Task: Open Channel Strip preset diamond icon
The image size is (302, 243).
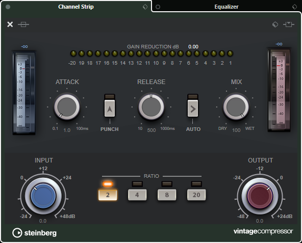Action: pyautogui.click(x=145, y=7)
